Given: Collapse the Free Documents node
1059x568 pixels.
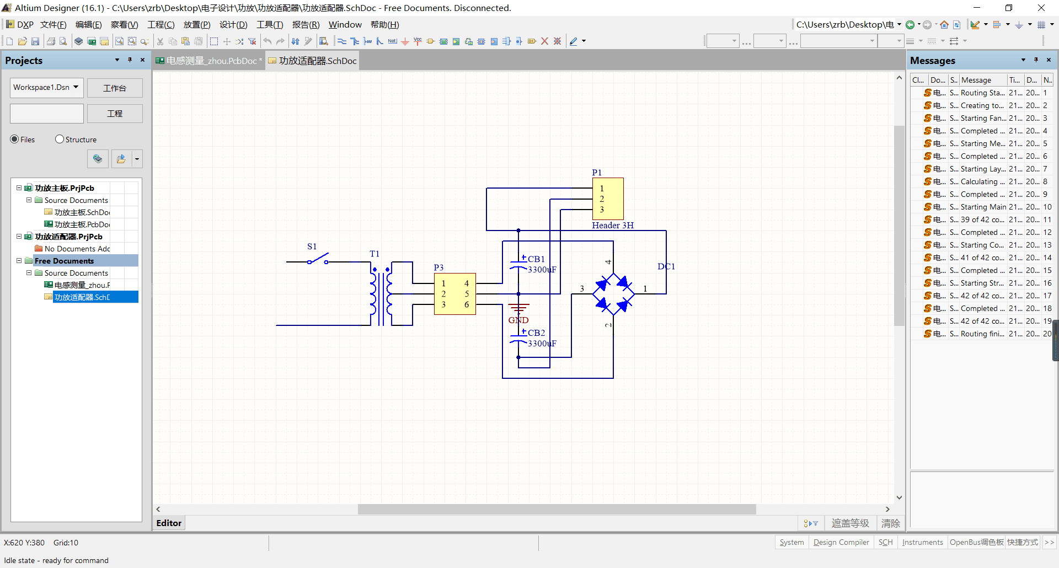Looking at the screenshot, I should [x=19, y=261].
